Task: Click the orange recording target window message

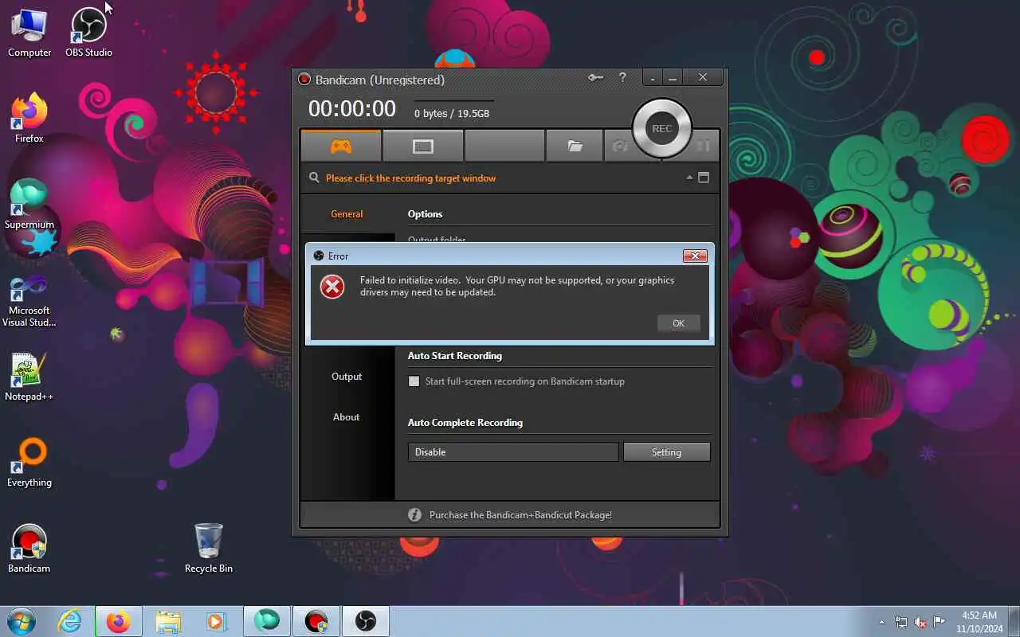Action: 411,178
